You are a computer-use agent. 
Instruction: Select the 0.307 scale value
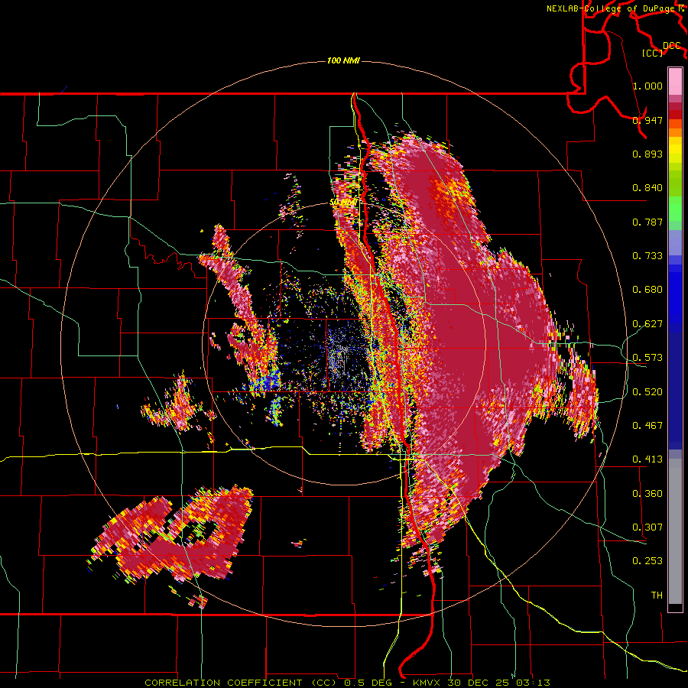(647, 527)
